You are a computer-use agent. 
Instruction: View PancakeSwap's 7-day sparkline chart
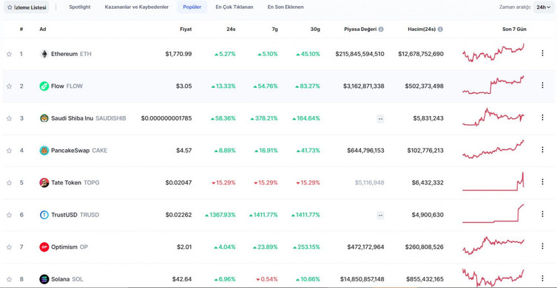493,149
